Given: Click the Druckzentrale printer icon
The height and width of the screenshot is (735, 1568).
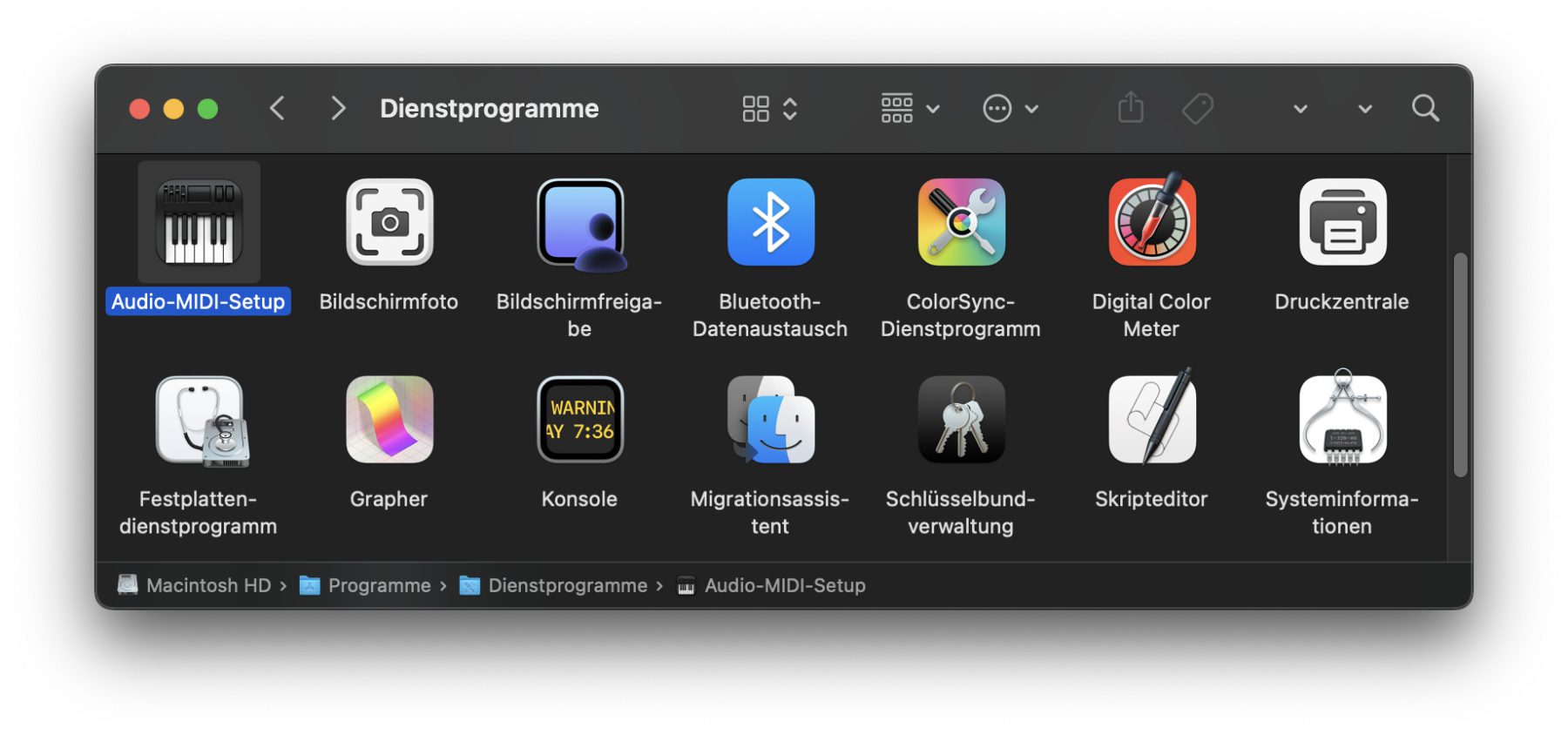Looking at the screenshot, I should point(1342,222).
